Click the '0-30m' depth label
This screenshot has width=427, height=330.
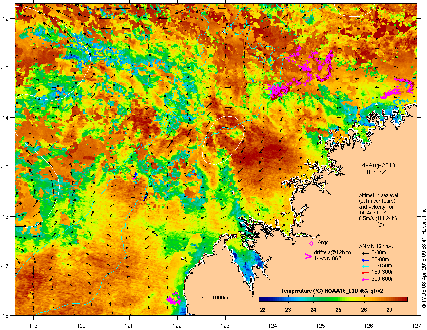[378, 253]
